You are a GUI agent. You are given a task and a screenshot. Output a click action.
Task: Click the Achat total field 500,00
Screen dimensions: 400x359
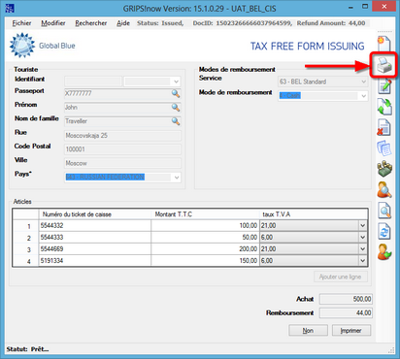click(346, 299)
